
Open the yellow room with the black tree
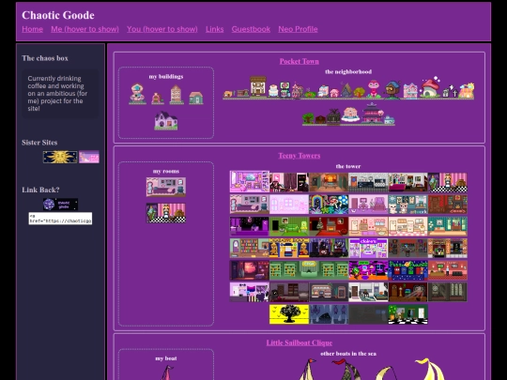point(289,314)
